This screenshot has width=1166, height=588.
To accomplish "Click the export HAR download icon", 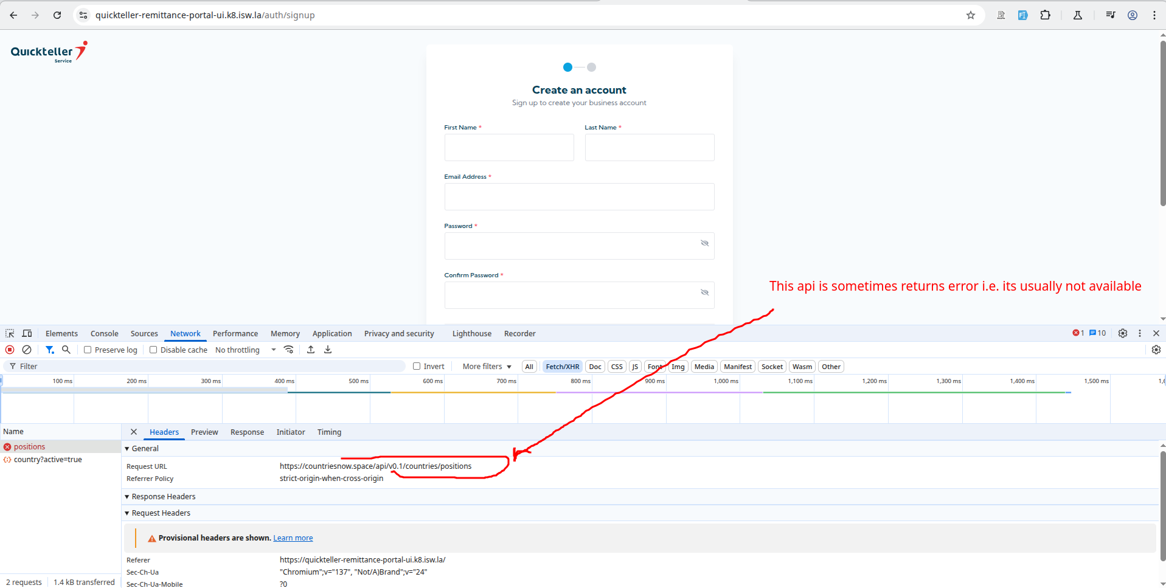I will tap(328, 350).
